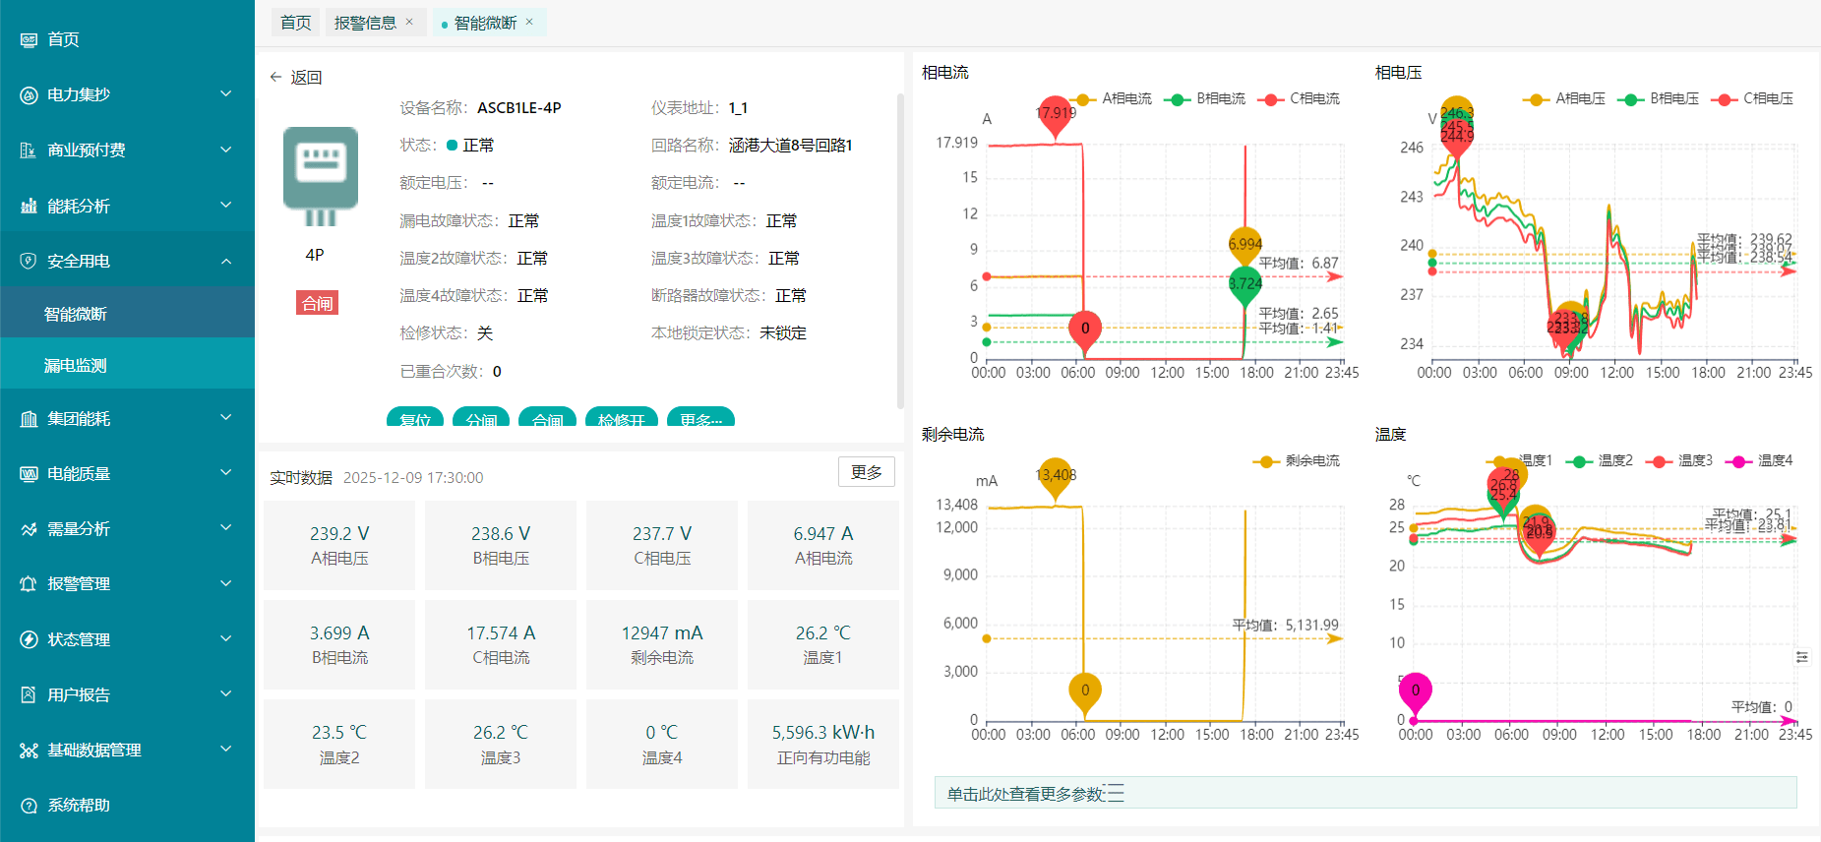Image resolution: width=1821 pixels, height=842 pixels.
Task: Click the 更多 button beside 实时数据
Action: pyautogui.click(x=867, y=472)
